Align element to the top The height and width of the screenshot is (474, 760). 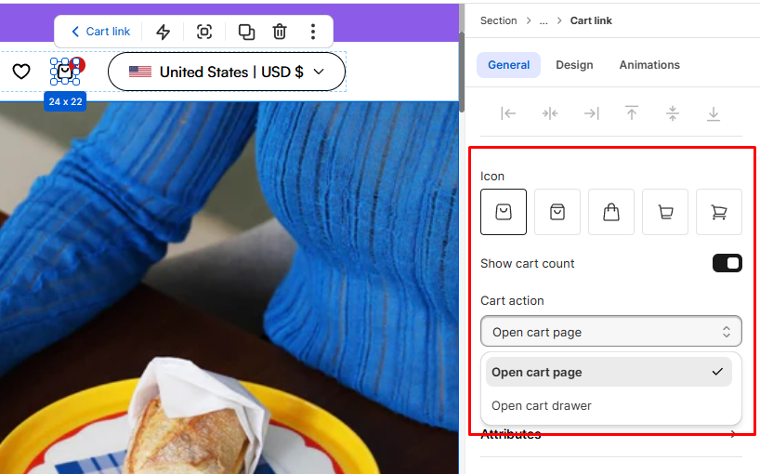click(x=632, y=113)
